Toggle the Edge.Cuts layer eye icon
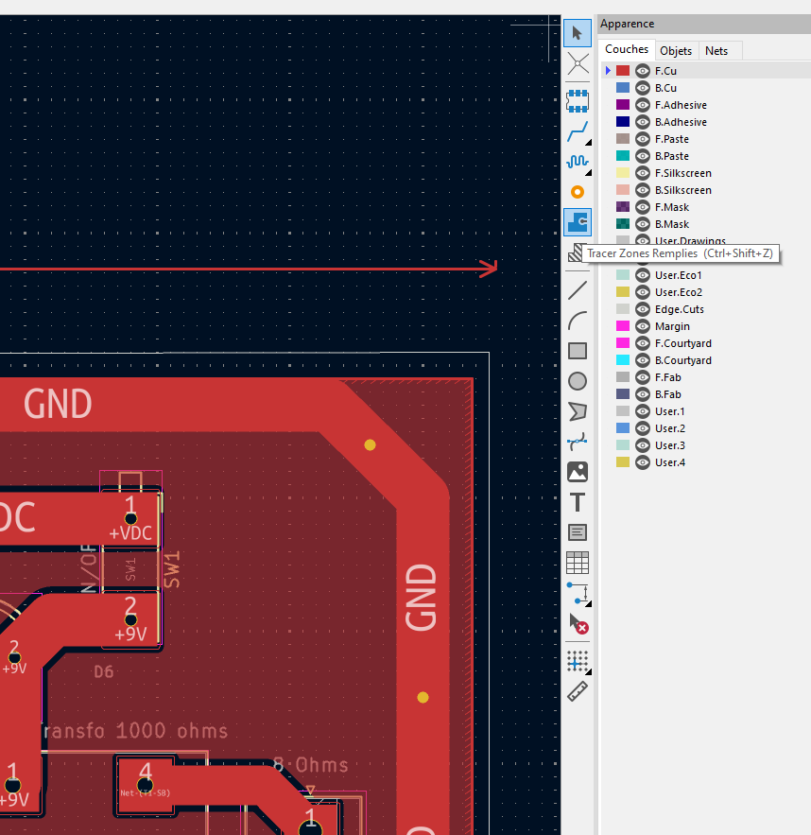 (643, 309)
